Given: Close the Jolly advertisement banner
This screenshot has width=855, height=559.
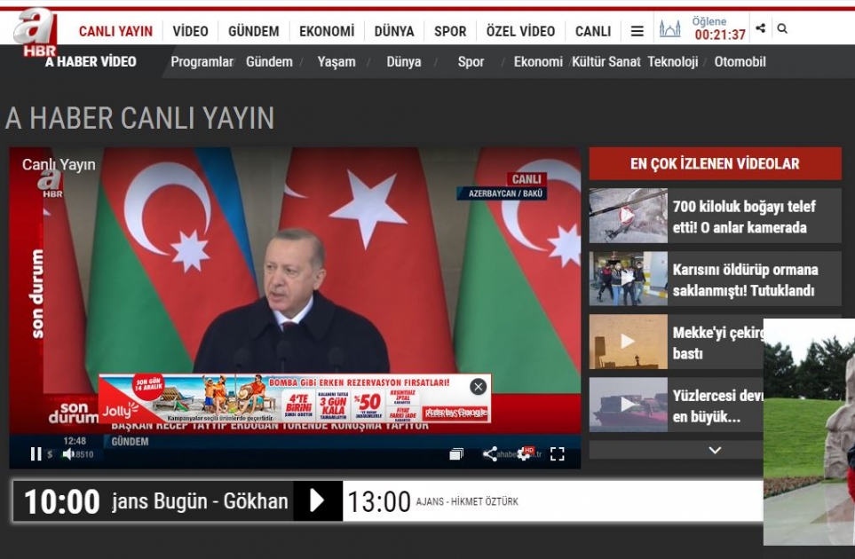Looking at the screenshot, I should (x=479, y=387).
